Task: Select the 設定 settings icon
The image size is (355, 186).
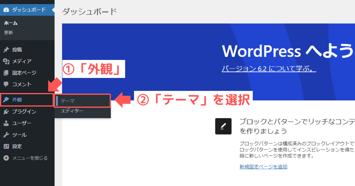Action: coord(7,146)
